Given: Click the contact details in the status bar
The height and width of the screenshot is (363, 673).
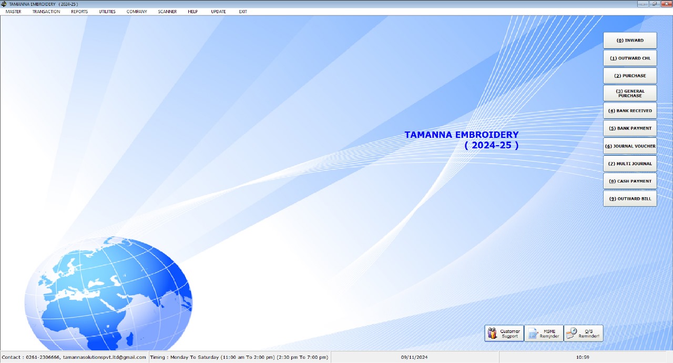Looking at the screenshot, I should pos(74,357).
